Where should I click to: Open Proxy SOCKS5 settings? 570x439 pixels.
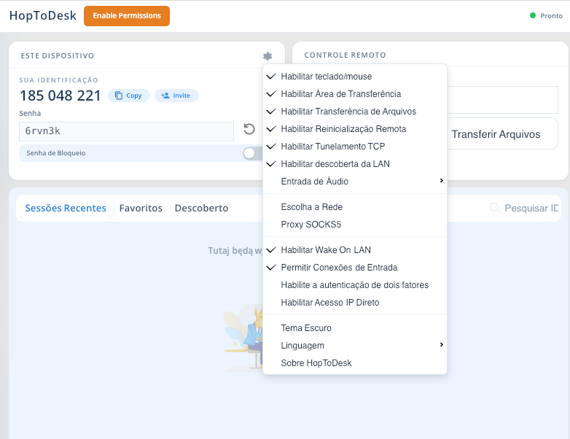click(x=355, y=225)
